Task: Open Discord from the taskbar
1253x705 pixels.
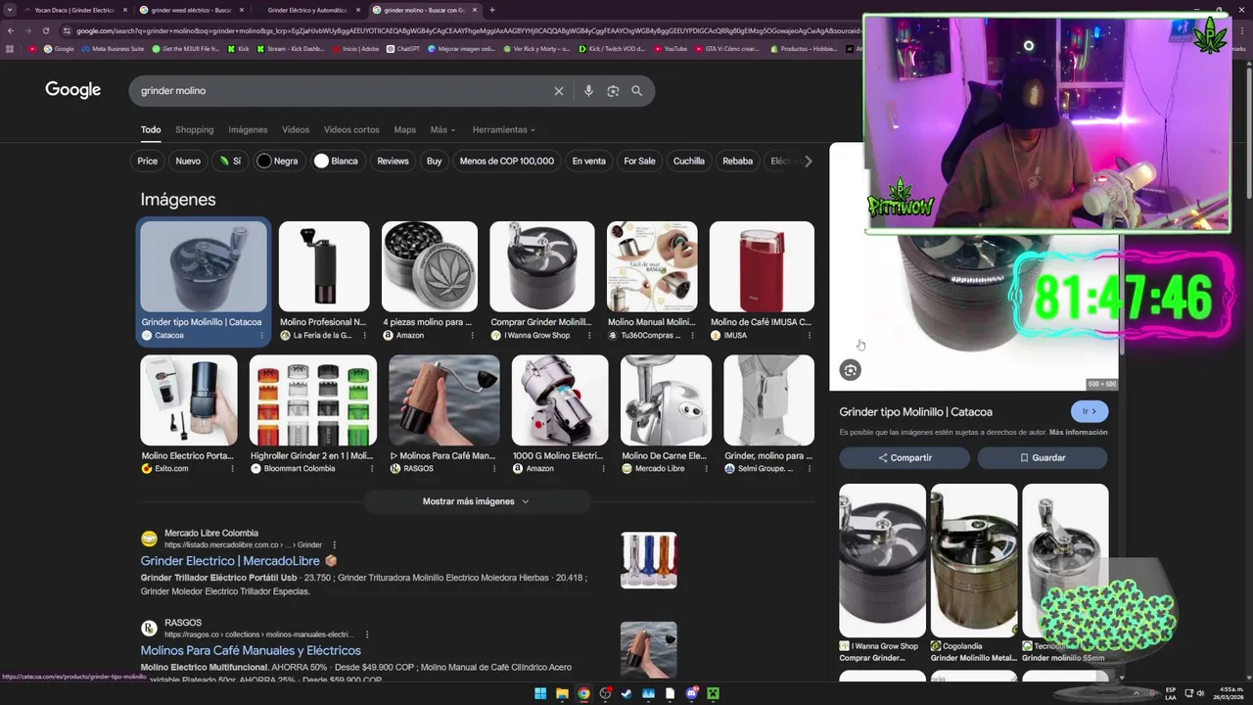Action: (x=692, y=694)
